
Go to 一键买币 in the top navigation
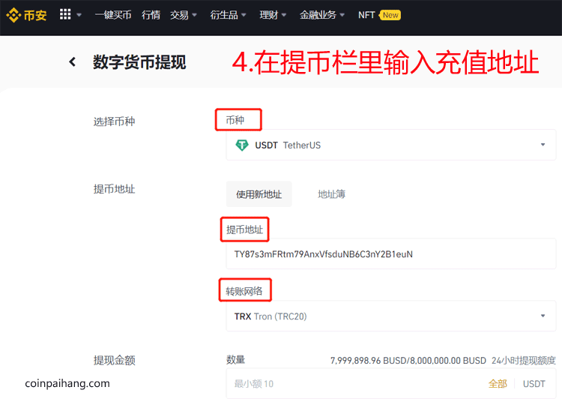point(113,15)
